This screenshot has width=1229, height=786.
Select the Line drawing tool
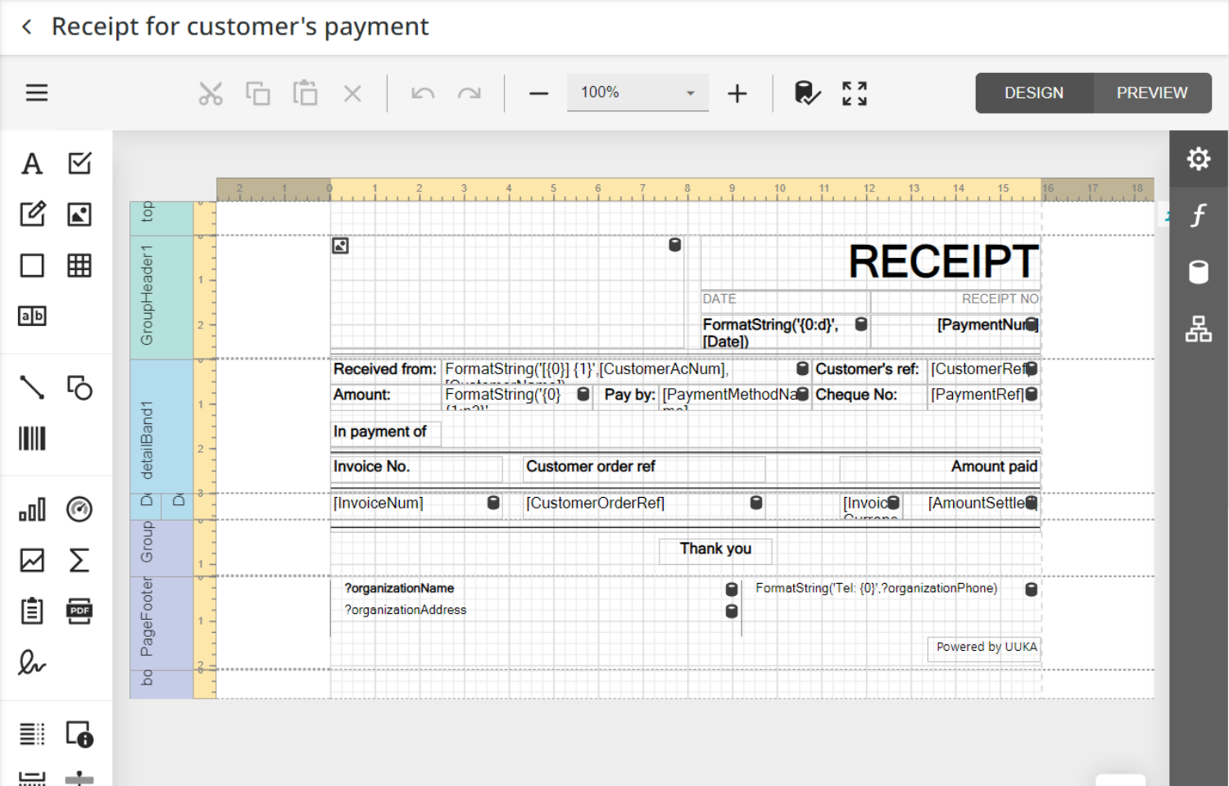pos(32,387)
